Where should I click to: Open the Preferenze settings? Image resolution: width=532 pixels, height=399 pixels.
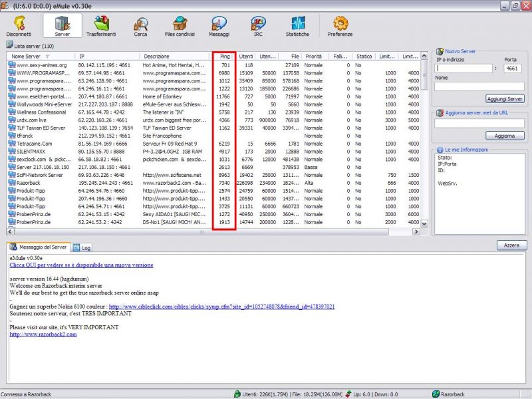[x=340, y=26]
